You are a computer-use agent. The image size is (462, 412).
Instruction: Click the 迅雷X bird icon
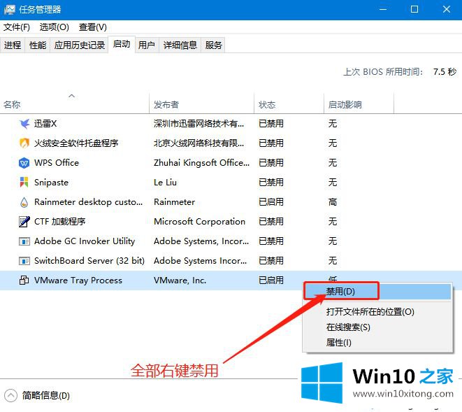click(24, 124)
